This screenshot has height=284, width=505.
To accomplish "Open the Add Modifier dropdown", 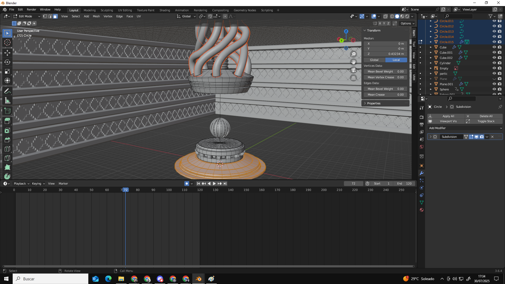I will [465, 128].
